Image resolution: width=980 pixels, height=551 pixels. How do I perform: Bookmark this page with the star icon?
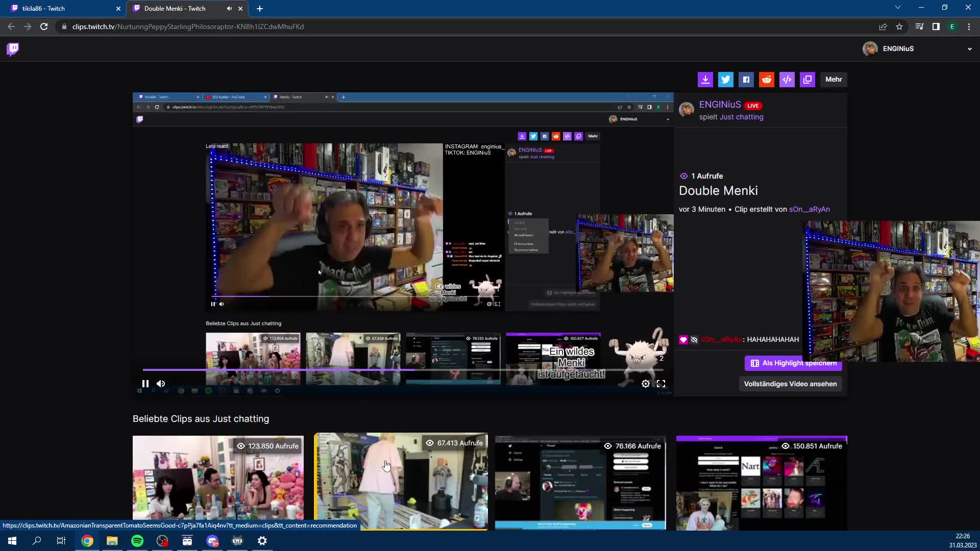pos(899,27)
